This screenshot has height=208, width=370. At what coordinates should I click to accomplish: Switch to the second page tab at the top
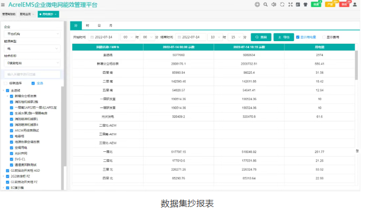pos(26,14)
